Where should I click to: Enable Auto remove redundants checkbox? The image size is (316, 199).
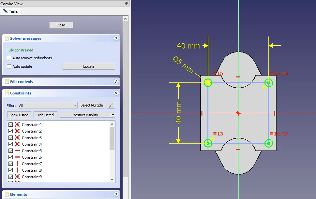coord(9,58)
